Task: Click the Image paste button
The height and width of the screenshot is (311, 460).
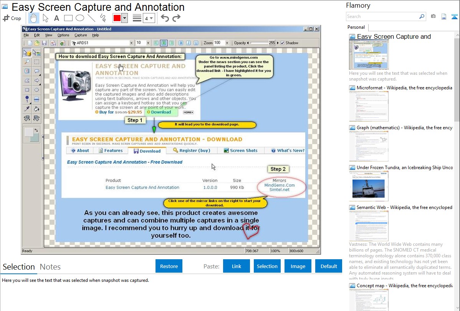Action: (x=298, y=266)
